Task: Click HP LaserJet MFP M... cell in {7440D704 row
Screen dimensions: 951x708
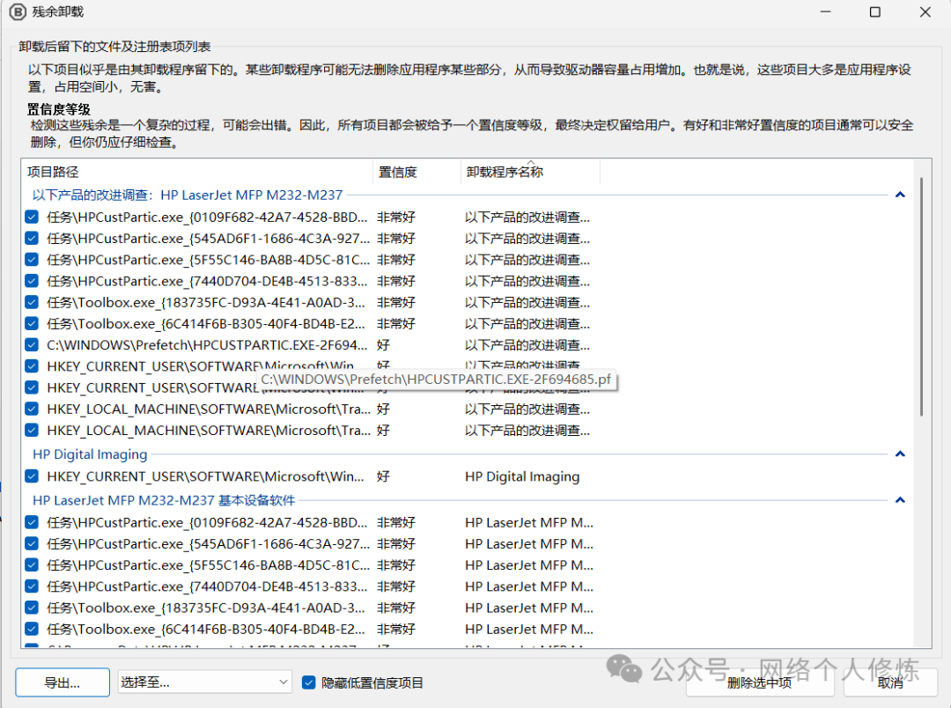Action: click(529, 586)
